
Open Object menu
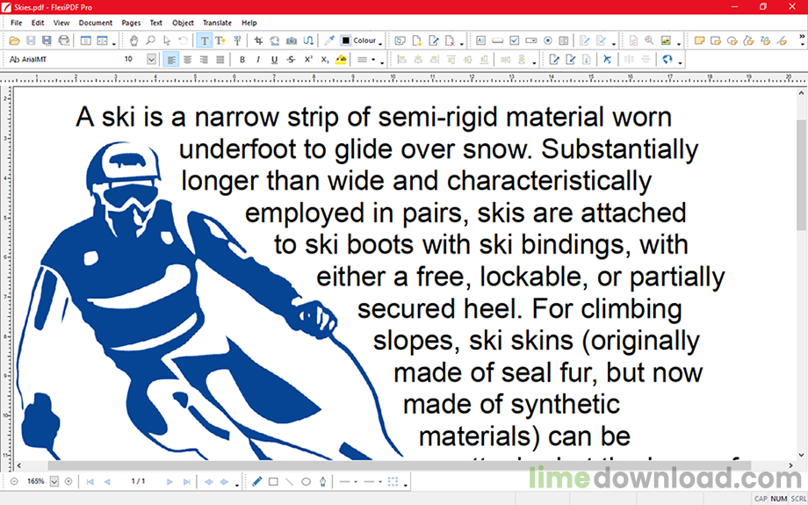coord(183,23)
